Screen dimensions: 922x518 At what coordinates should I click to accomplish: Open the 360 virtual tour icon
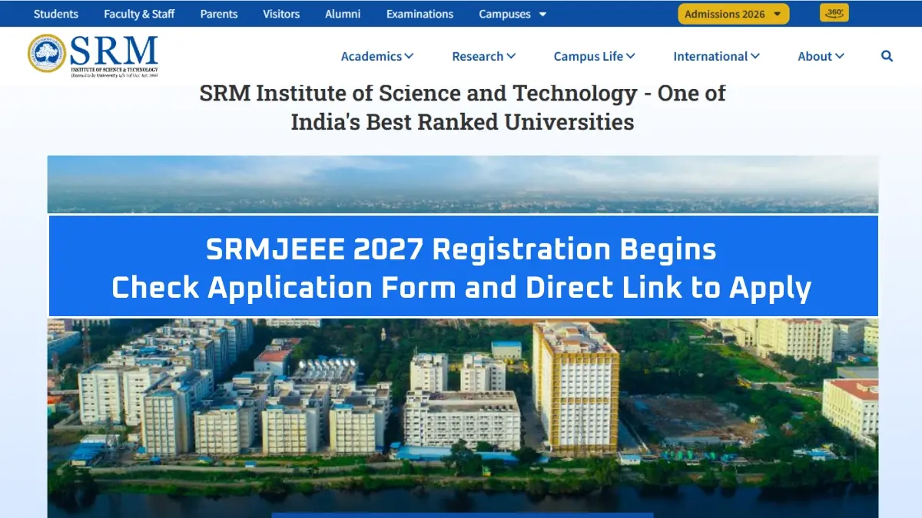(x=834, y=13)
